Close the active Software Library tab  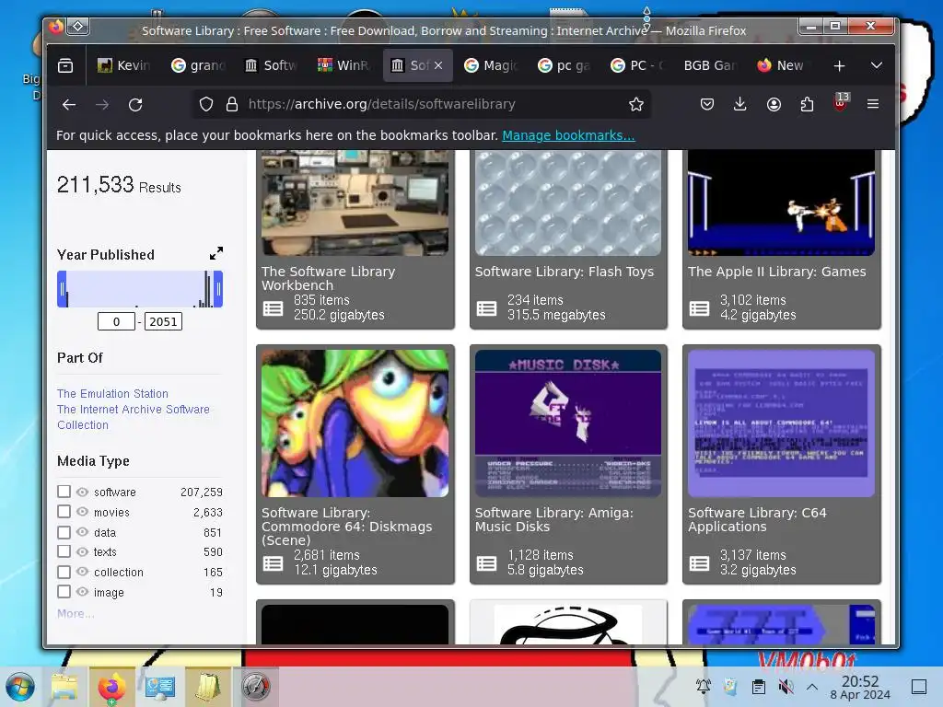click(x=438, y=65)
